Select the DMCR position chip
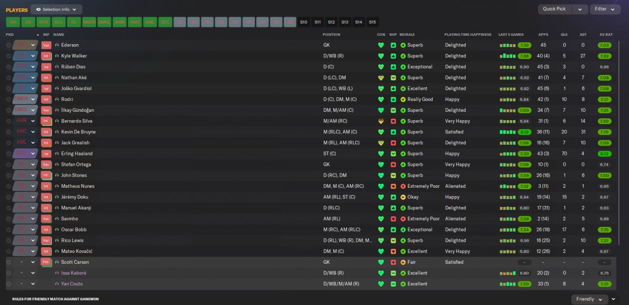 (89, 22)
